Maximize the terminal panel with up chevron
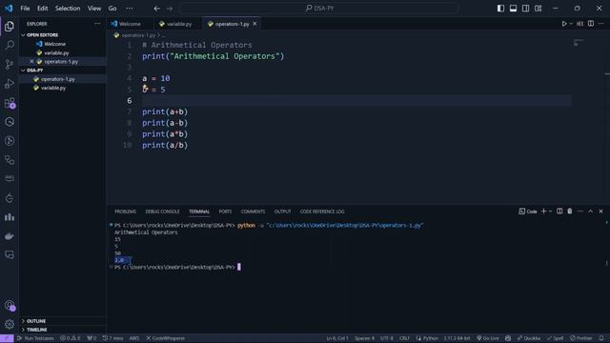The image size is (610, 343). click(x=590, y=212)
